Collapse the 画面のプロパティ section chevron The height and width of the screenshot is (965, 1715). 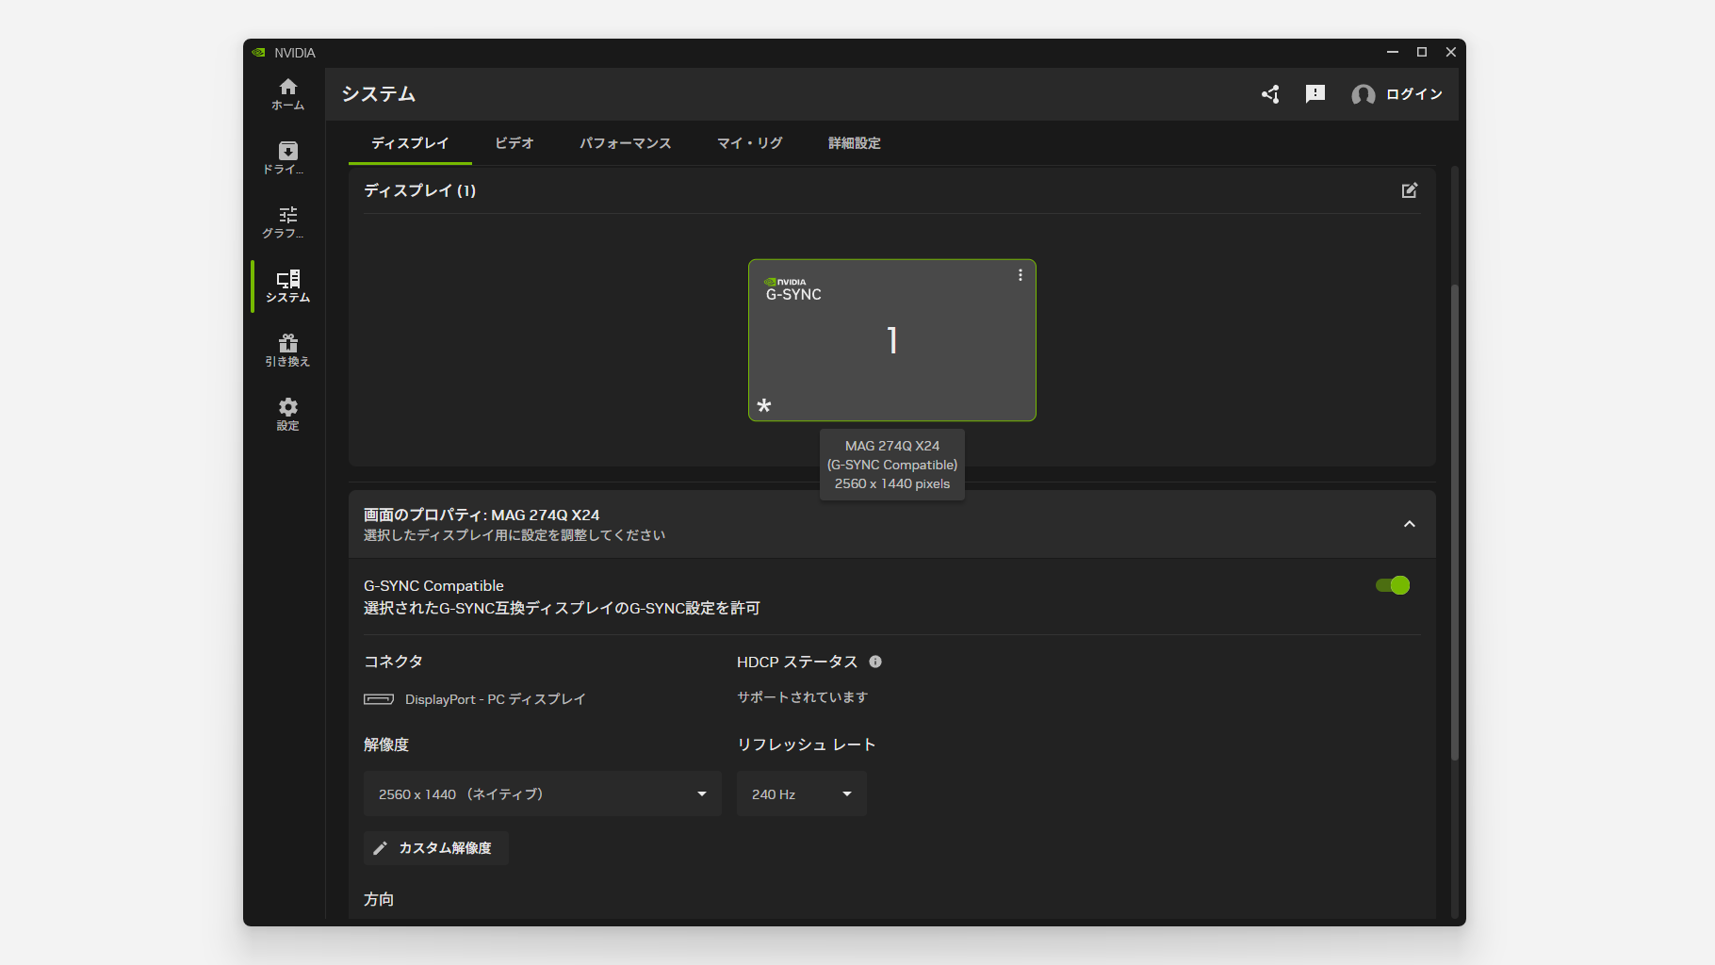(1410, 524)
